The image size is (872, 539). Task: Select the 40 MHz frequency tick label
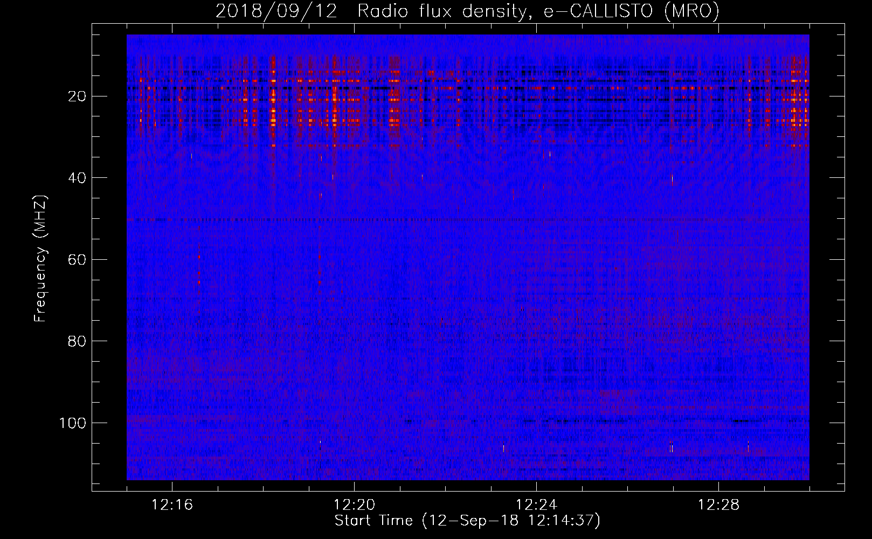78,178
